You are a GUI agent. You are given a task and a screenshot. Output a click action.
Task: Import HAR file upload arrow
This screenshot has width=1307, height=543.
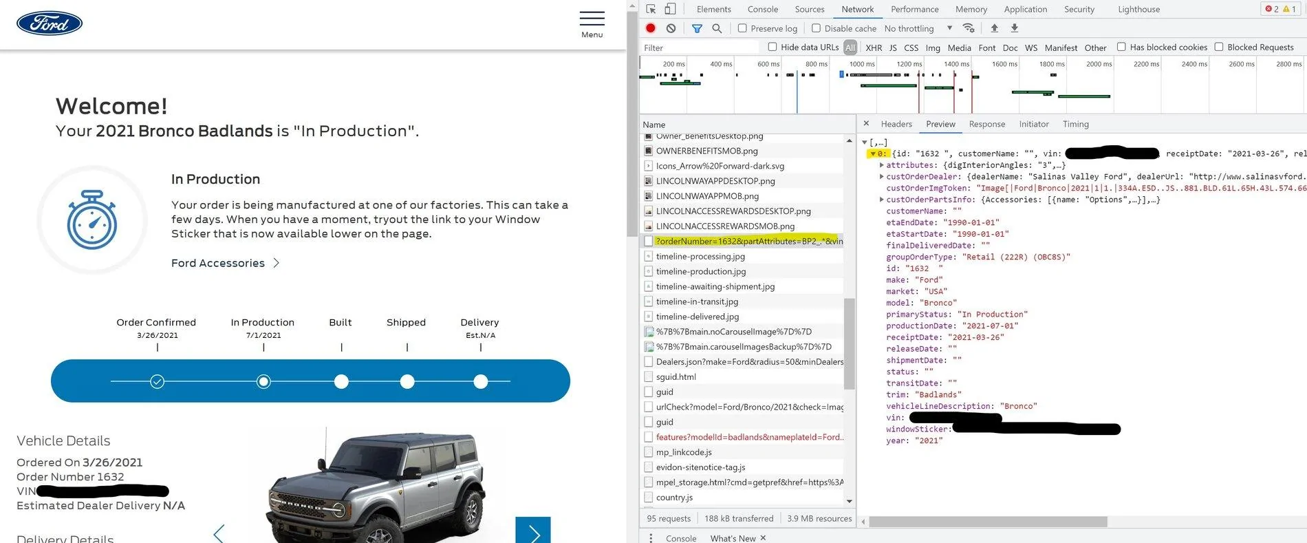point(994,28)
